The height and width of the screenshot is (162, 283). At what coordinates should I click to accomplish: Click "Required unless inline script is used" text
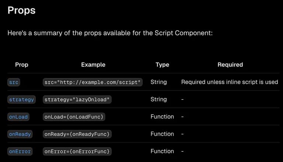pos(229,82)
